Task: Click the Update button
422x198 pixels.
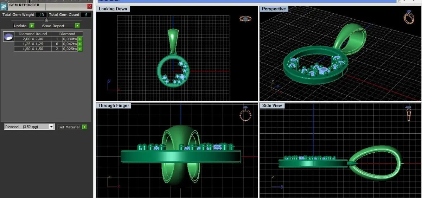Action: pos(20,26)
